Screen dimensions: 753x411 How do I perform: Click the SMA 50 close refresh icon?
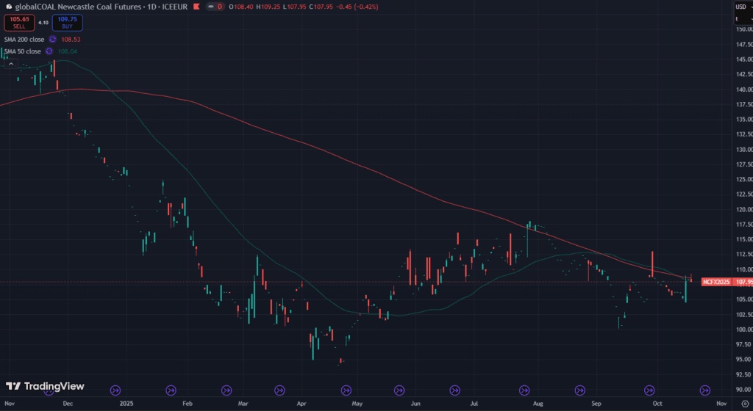[x=49, y=51]
